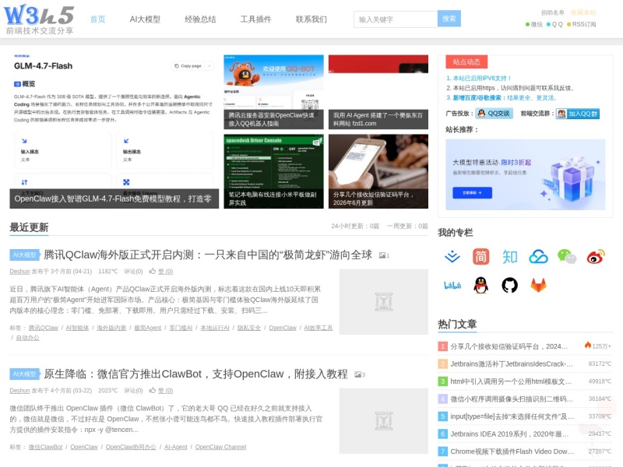623x467 pixels.
Task: Open hot article 微信小程序调用摄像头扫描识别二维码
Action: tap(512, 399)
